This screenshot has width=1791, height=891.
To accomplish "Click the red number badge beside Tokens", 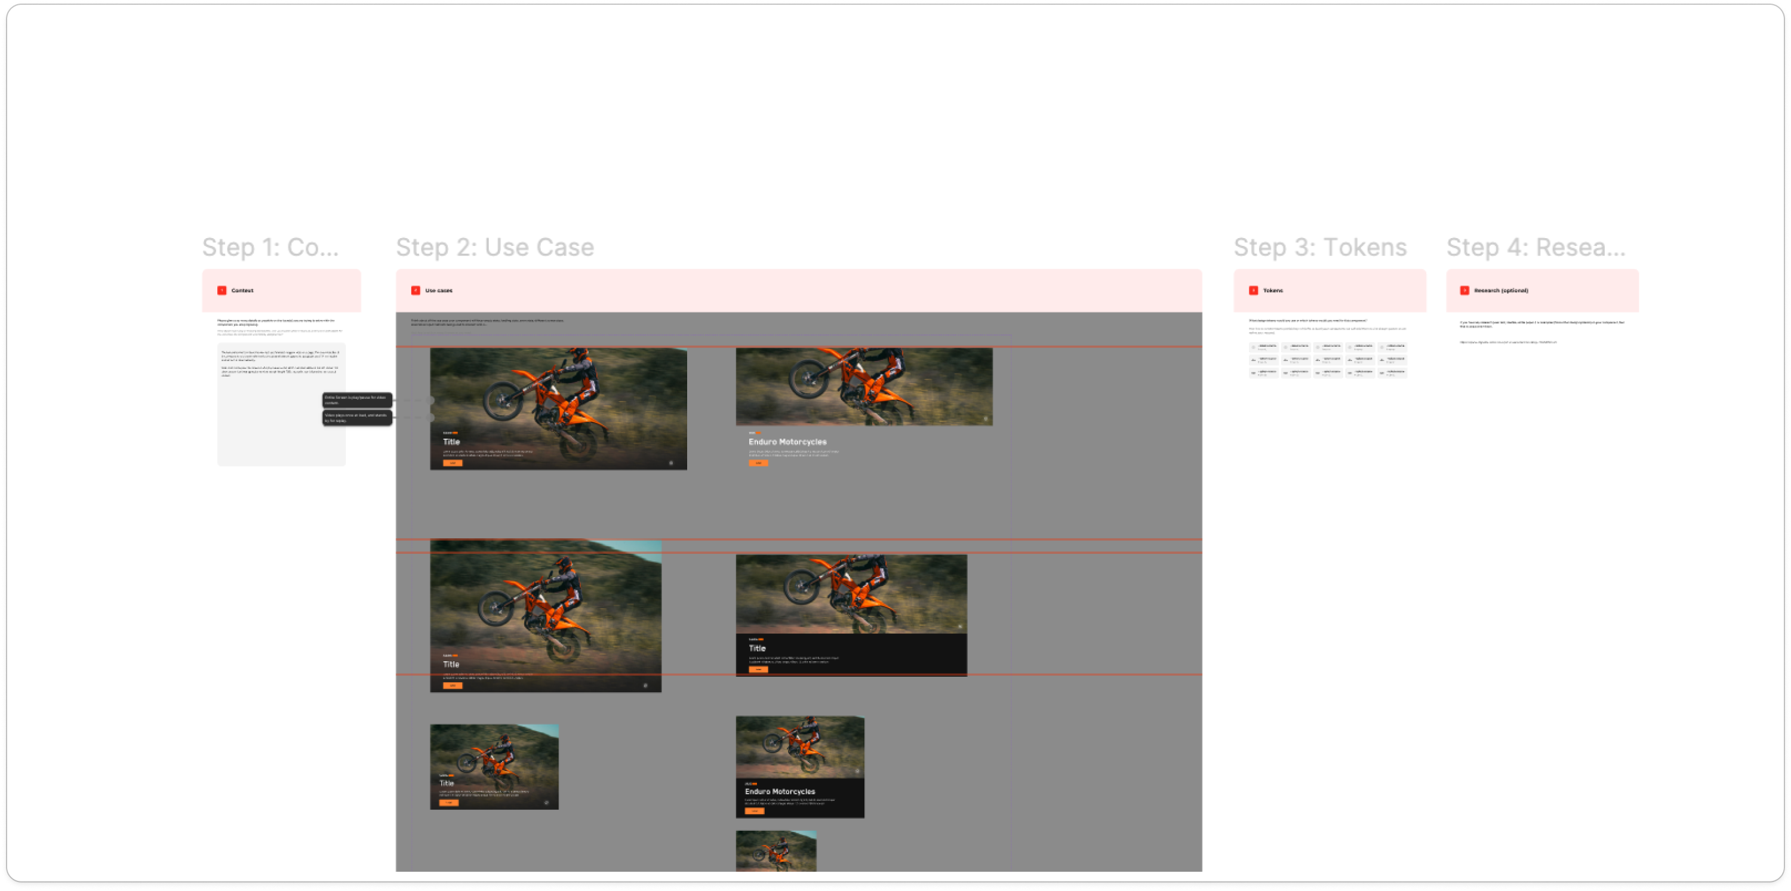I will [1254, 291].
